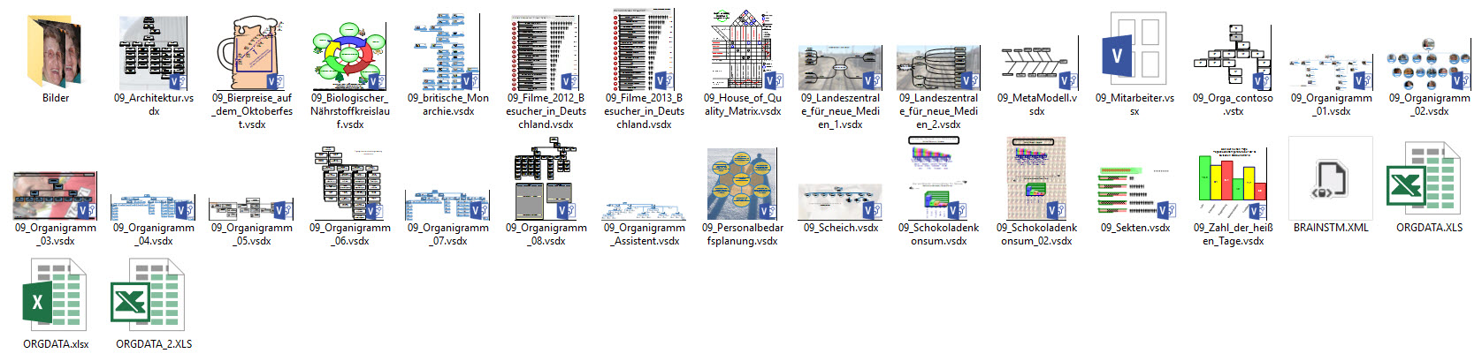1482x361 pixels.
Task: Click the 09_Schokoladenkonsum_02.vsdx file
Action: (x=1036, y=179)
